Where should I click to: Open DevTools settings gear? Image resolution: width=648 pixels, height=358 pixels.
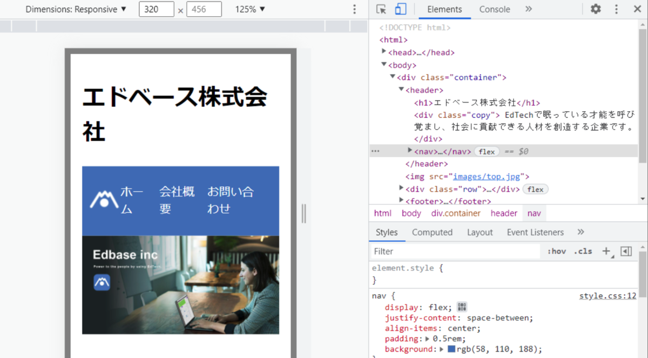click(x=596, y=9)
